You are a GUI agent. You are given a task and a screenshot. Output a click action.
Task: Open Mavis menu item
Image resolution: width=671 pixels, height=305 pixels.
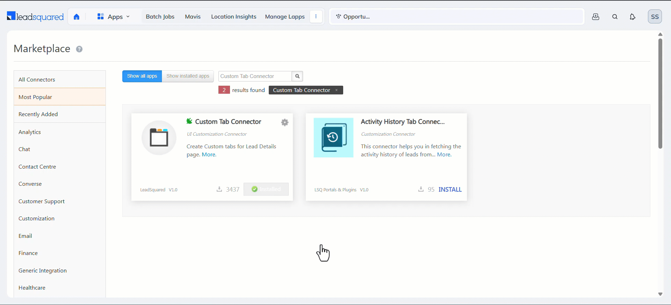point(193,17)
